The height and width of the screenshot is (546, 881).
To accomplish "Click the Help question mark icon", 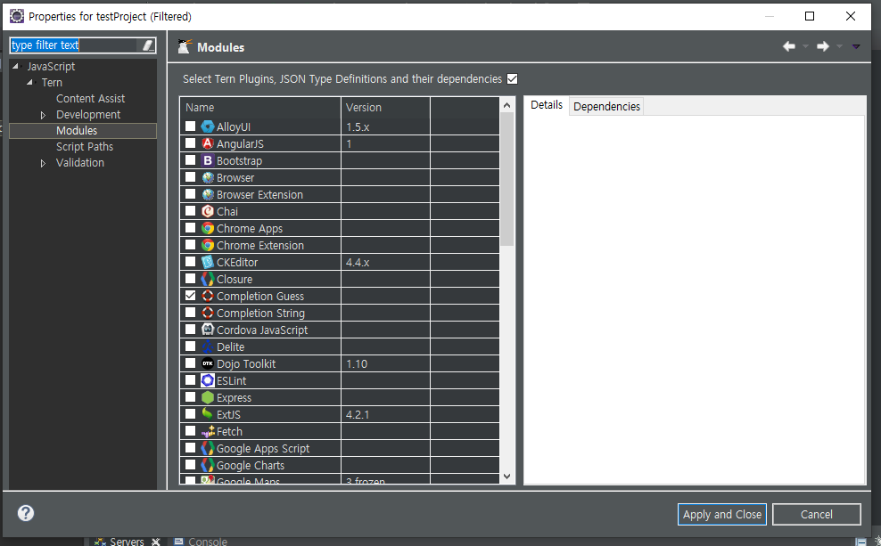I will (25, 513).
